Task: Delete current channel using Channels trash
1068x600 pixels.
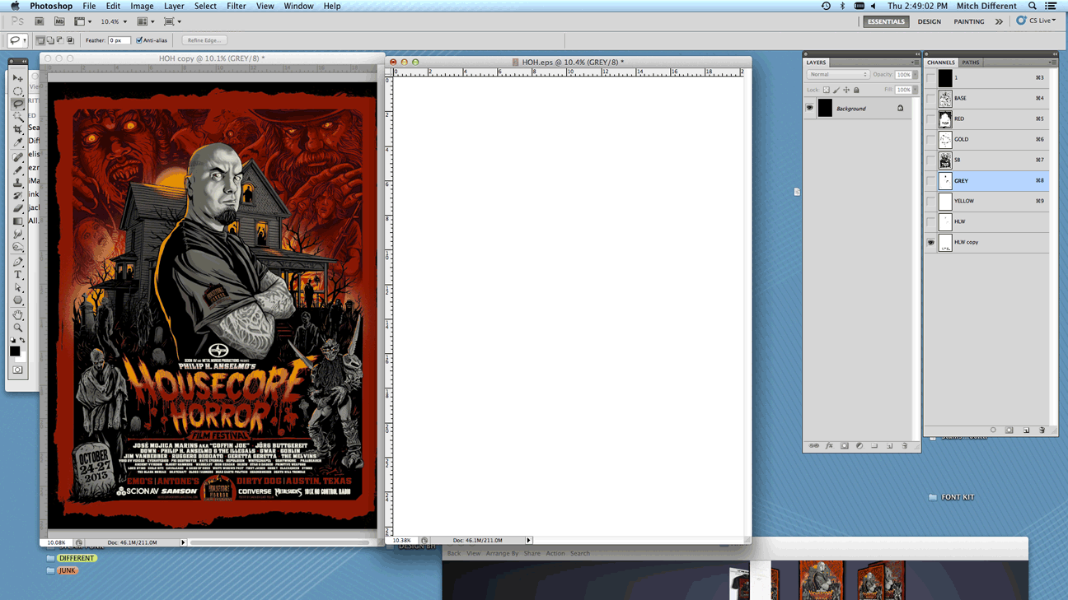Action: click(1042, 430)
